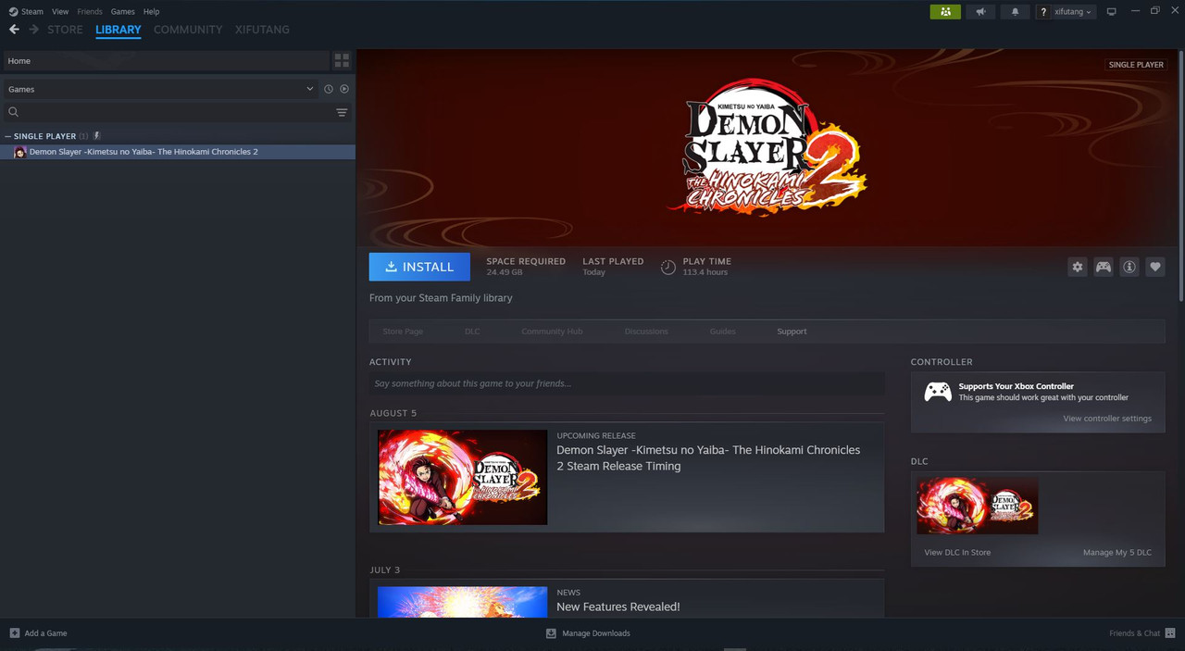Open the Community Hub link
1185x651 pixels.
552,332
